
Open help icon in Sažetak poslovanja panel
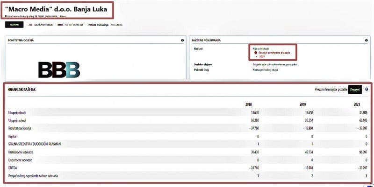(x=367, y=41)
